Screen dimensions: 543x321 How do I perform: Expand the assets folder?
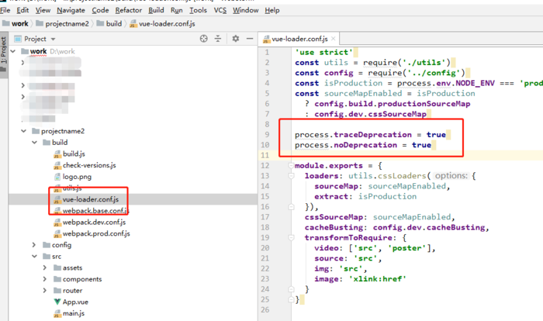click(x=45, y=267)
